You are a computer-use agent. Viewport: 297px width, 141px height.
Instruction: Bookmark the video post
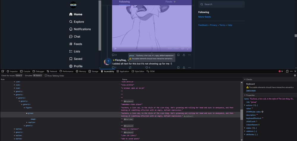(178, 55)
